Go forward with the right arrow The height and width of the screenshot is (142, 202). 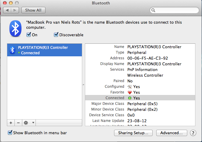[15, 10]
